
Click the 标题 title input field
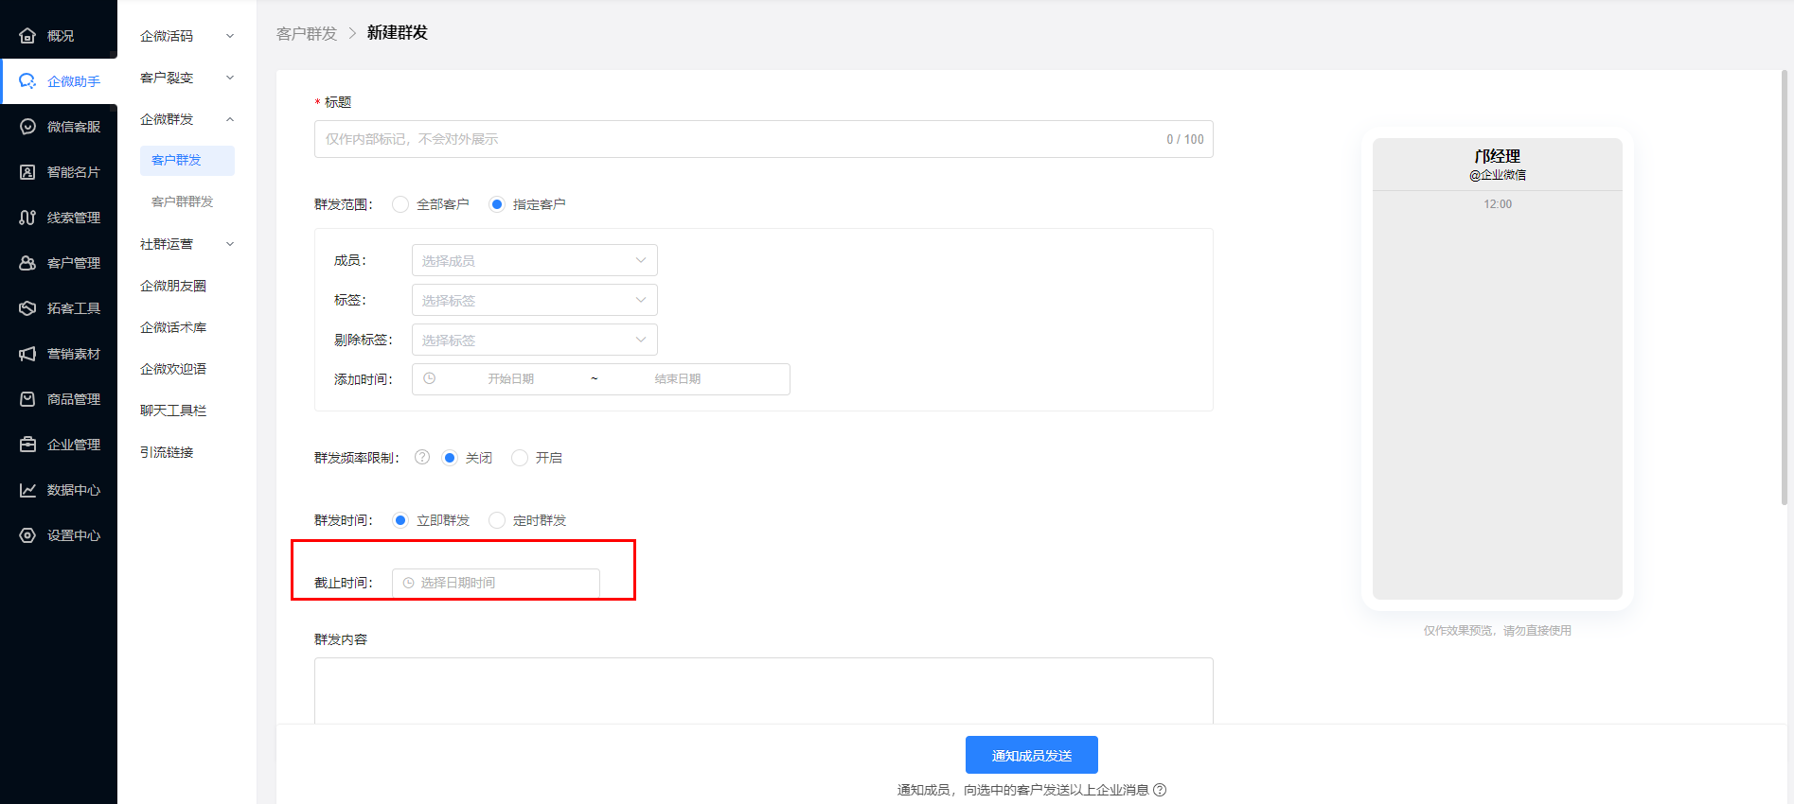[x=738, y=139]
